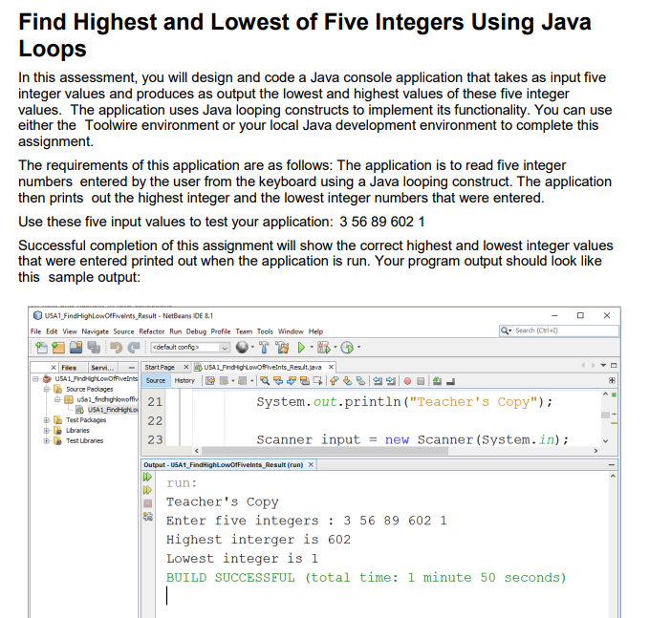The width and height of the screenshot is (671, 618).
Task: Open the Debug menu
Action: click(x=196, y=331)
